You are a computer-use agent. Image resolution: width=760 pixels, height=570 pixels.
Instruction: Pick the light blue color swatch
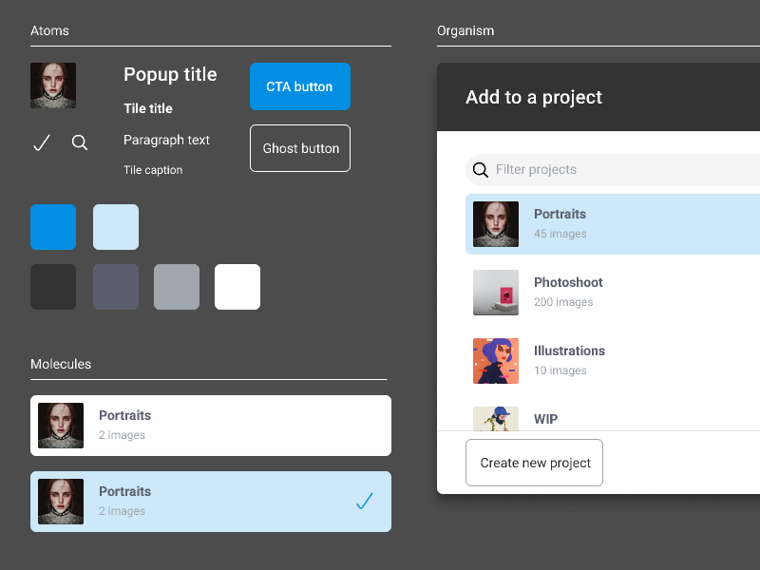[x=116, y=227]
